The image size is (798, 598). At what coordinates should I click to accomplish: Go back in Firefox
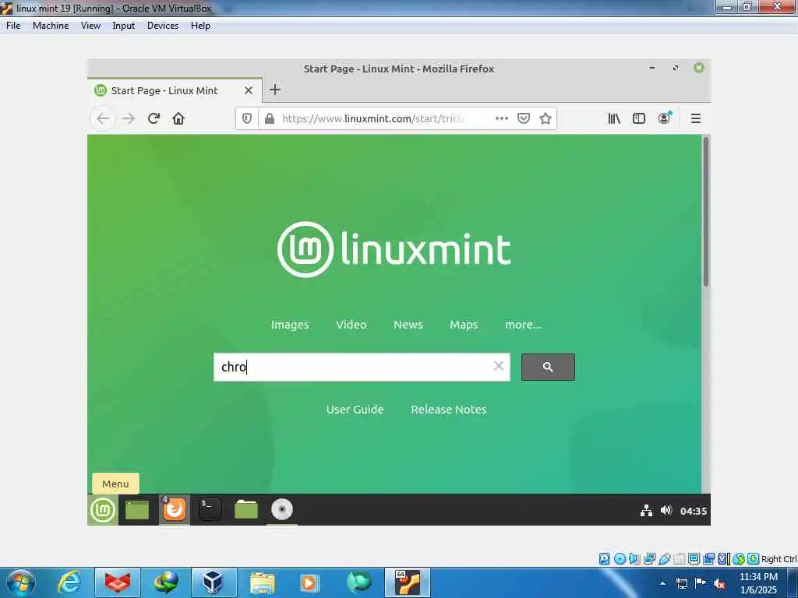click(x=103, y=118)
